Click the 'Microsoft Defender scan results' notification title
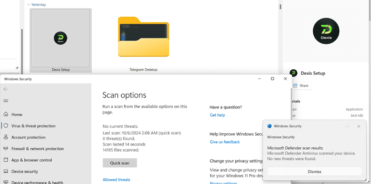The image size is (371, 184). pyautogui.click(x=295, y=148)
